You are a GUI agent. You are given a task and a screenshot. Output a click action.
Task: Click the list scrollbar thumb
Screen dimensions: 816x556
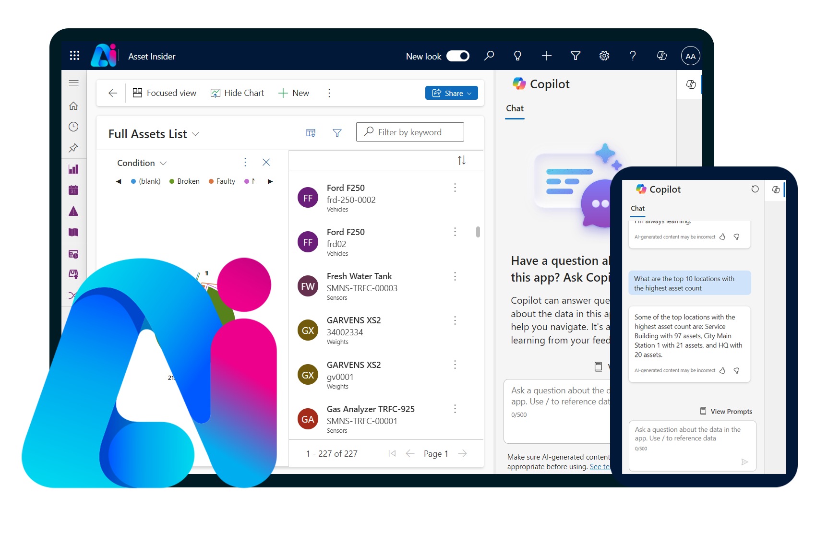pyautogui.click(x=478, y=232)
